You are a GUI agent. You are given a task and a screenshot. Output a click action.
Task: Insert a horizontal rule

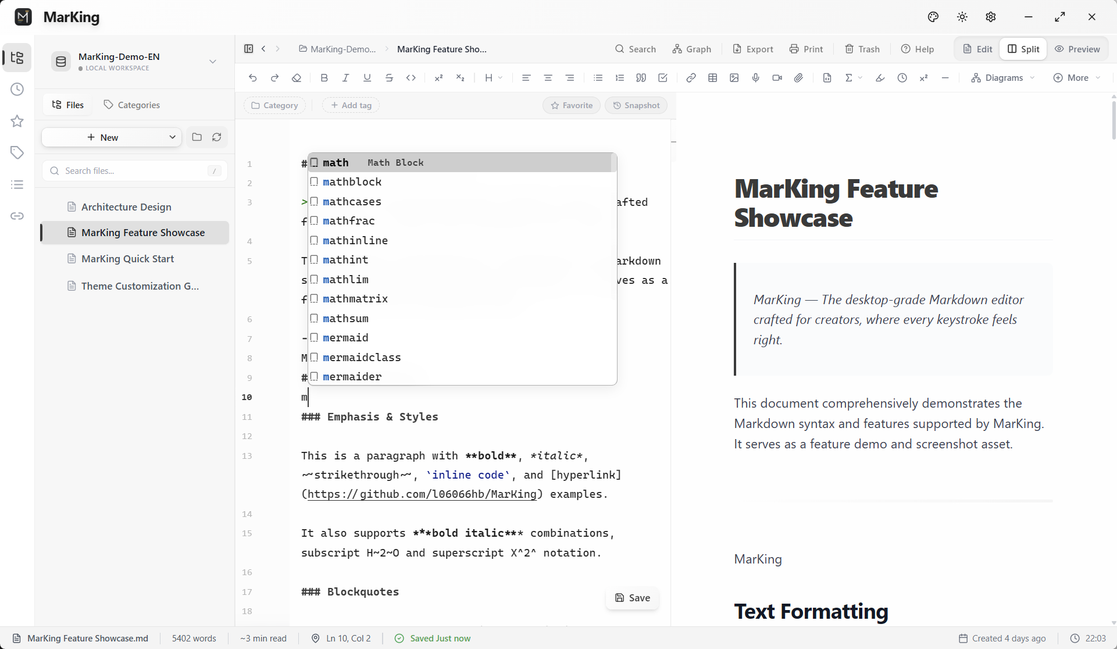click(945, 78)
